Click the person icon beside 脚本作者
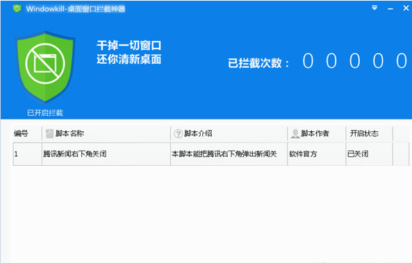 [295, 134]
